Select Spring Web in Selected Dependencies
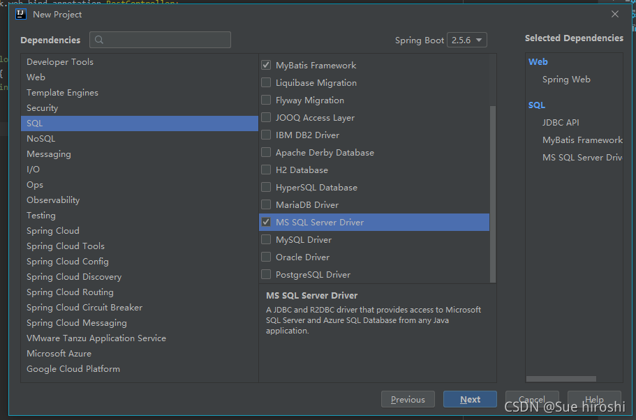The height and width of the screenshot is (420, 636). [x=566, y=80]
